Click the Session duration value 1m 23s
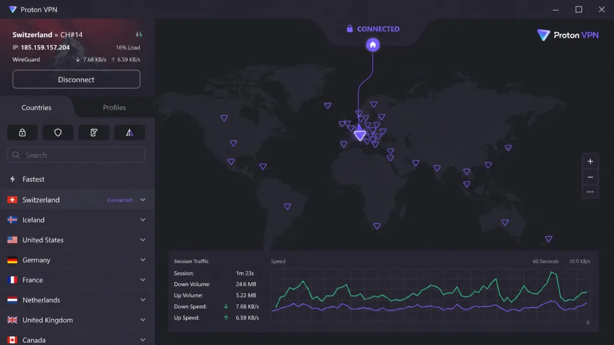614x345 pixels. [x=245, y=273]
